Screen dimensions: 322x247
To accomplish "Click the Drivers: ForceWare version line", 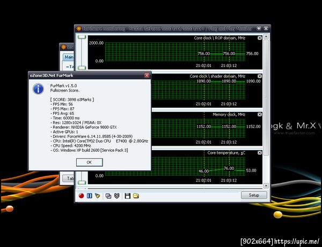I will click(91, 137).
